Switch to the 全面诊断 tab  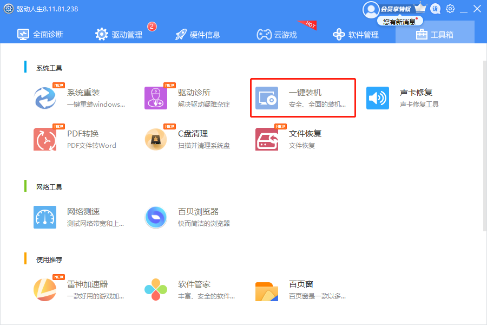coord(40,34)
